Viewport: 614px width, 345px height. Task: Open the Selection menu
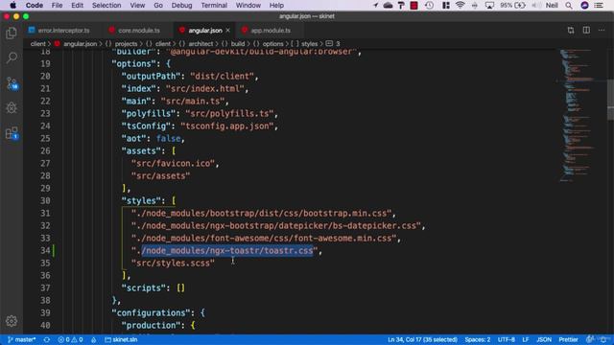pos(106,5)
